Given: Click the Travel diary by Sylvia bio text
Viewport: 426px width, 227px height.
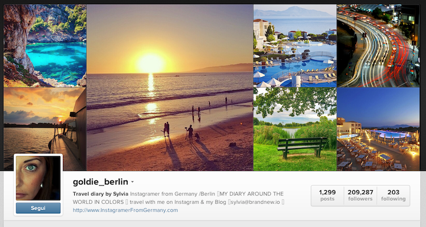Looking at the screenshot, I should pyautogui.click(x=100, y=194).
